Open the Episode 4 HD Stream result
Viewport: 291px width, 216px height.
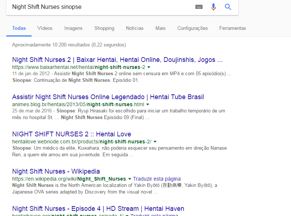[x=98, y=209]
